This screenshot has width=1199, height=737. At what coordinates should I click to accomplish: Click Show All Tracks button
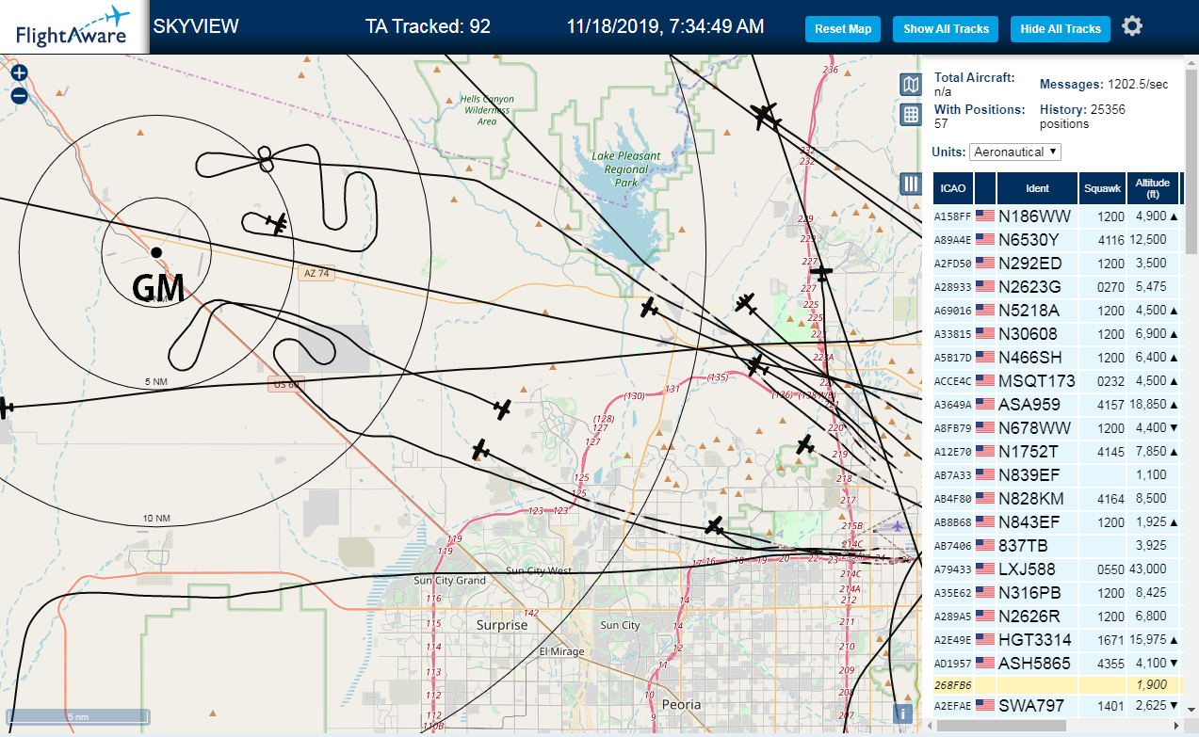[946, 29]
